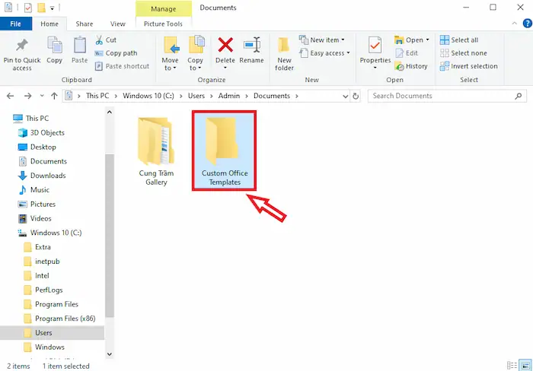Open Customize Quick Access Toolbar dropdown
This screenshot has width=533, height=371.
point(52,8)
